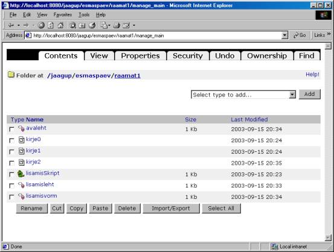Go to Home page icon

click(x=60, y=25)
